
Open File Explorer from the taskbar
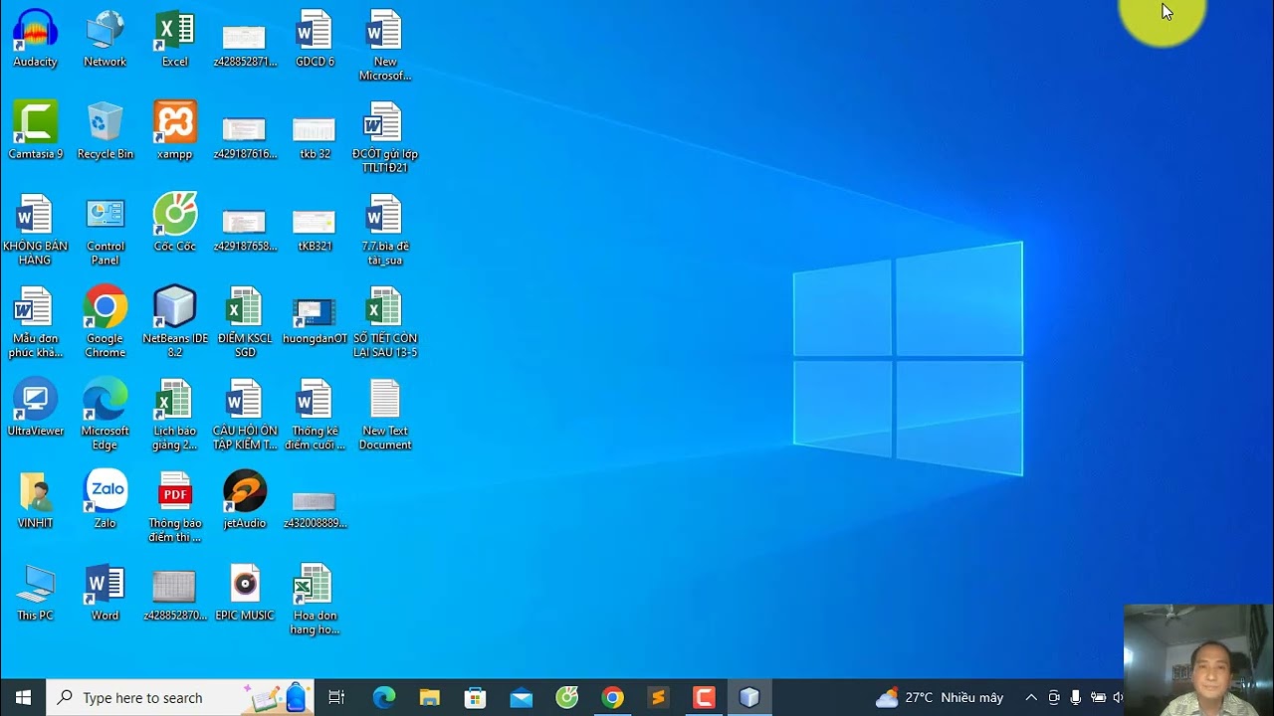click(429, 697)
